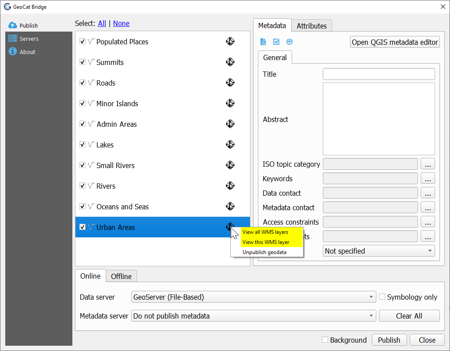Viewport: 450px width, 351px height.
Task: Open the About section in the sidebar
Action: tap(26, 51)
